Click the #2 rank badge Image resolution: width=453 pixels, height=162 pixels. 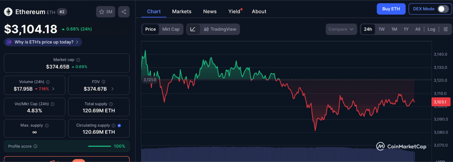coord(62,12)
